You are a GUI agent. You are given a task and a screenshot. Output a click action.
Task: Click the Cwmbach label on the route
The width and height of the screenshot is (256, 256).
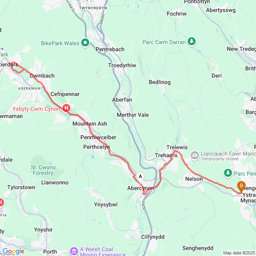point(42,76)
